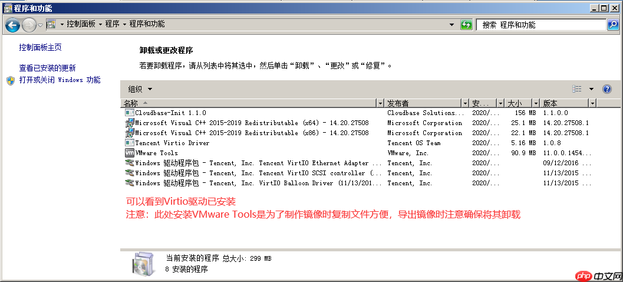The width and height of the screenshot is (623, 282).
Task: Focus the 搜索 程序和功能 search box
Action: 541,25
